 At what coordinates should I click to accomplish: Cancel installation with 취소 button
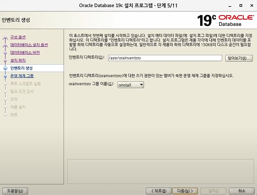tap(242, 191)
